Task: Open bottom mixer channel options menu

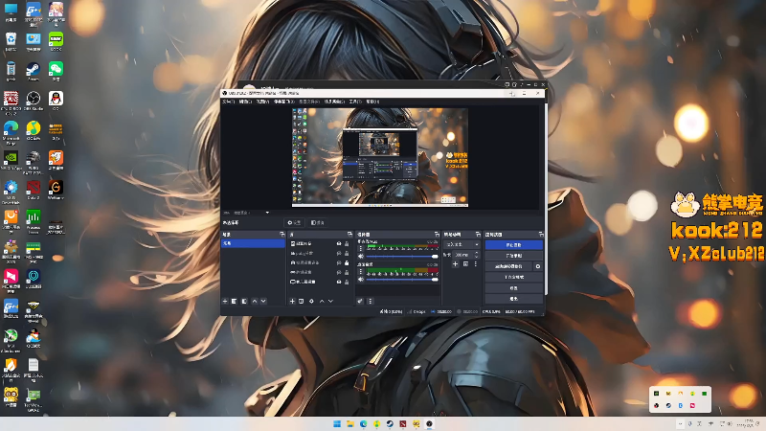Action: (361, 272)
